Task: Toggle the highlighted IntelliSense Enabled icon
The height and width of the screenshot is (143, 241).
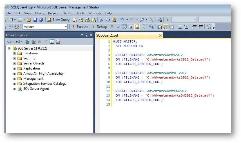Action: (x=137, y=27)
